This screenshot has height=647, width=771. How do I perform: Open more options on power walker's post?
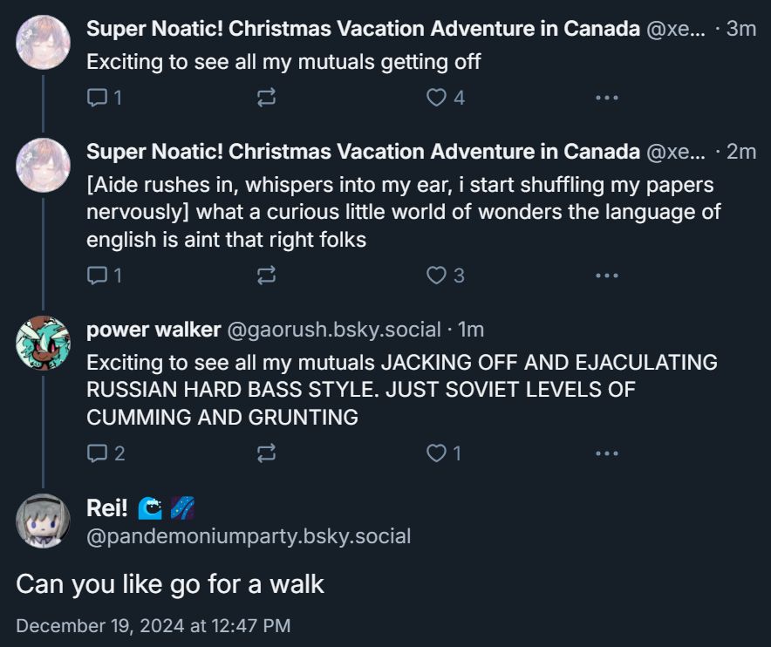tap(606, 453)
